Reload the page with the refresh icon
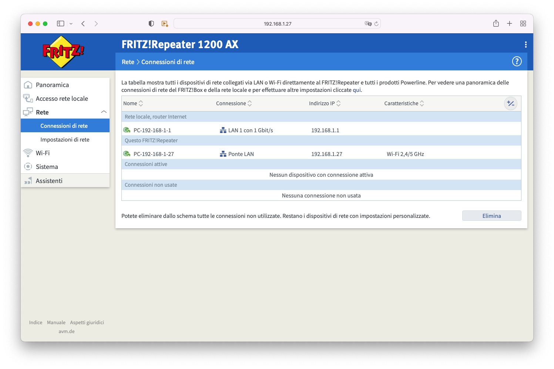Viewport: 554px width, 369px height. click(x=376, y=24)
